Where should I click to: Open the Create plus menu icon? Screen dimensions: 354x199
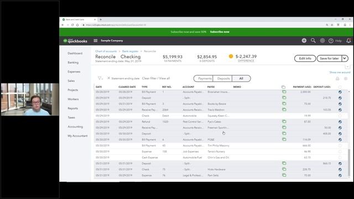coord(304,40)
